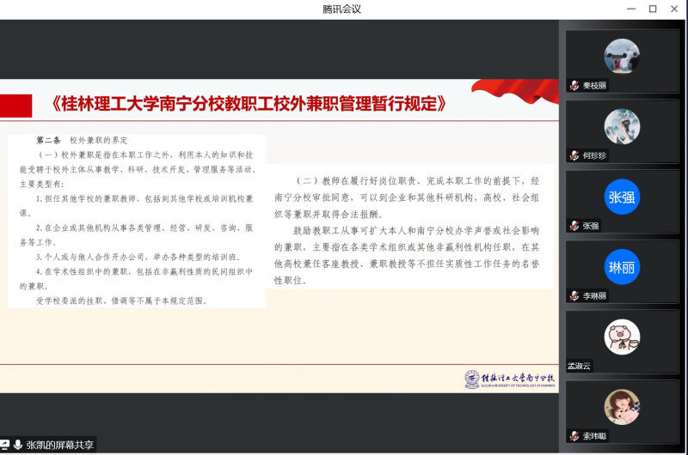Click the 张凯的屏幕共享 label

tap(60, 445)
